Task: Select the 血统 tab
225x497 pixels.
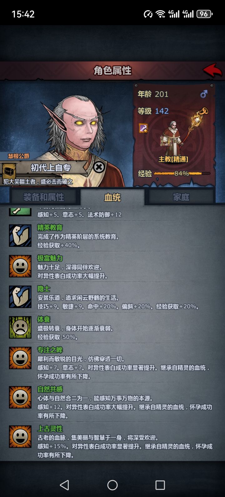Action: (112, 197)
